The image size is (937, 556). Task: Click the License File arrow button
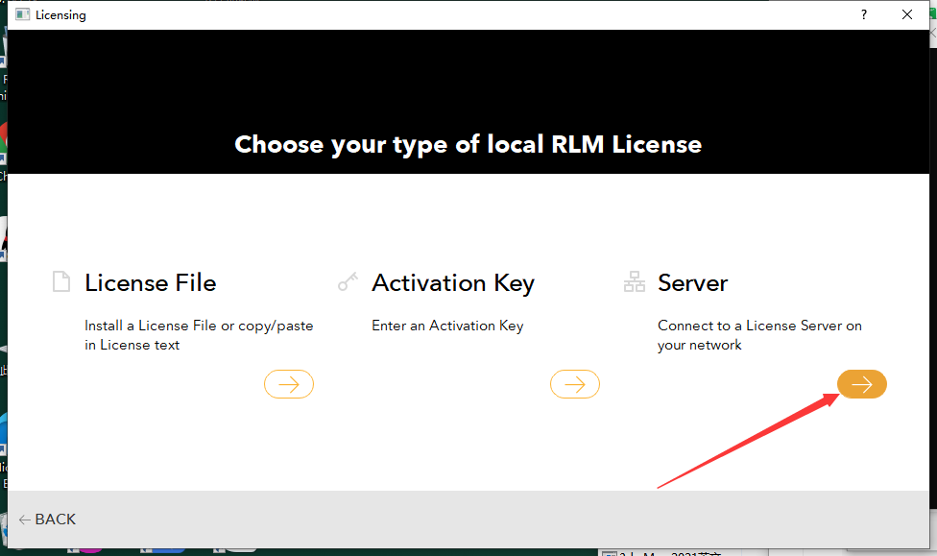[288, 384]
